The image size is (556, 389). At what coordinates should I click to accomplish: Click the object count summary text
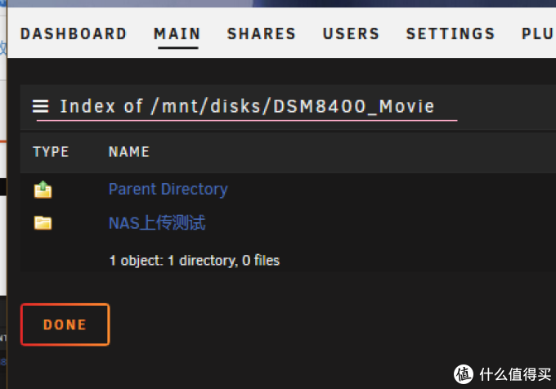tap(195, 261)
